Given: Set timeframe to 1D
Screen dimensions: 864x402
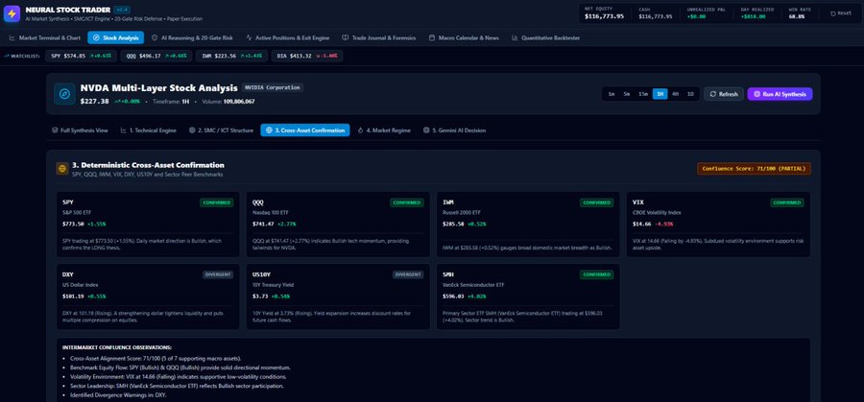Looking at the screenshot, I should tap(690, 94).
